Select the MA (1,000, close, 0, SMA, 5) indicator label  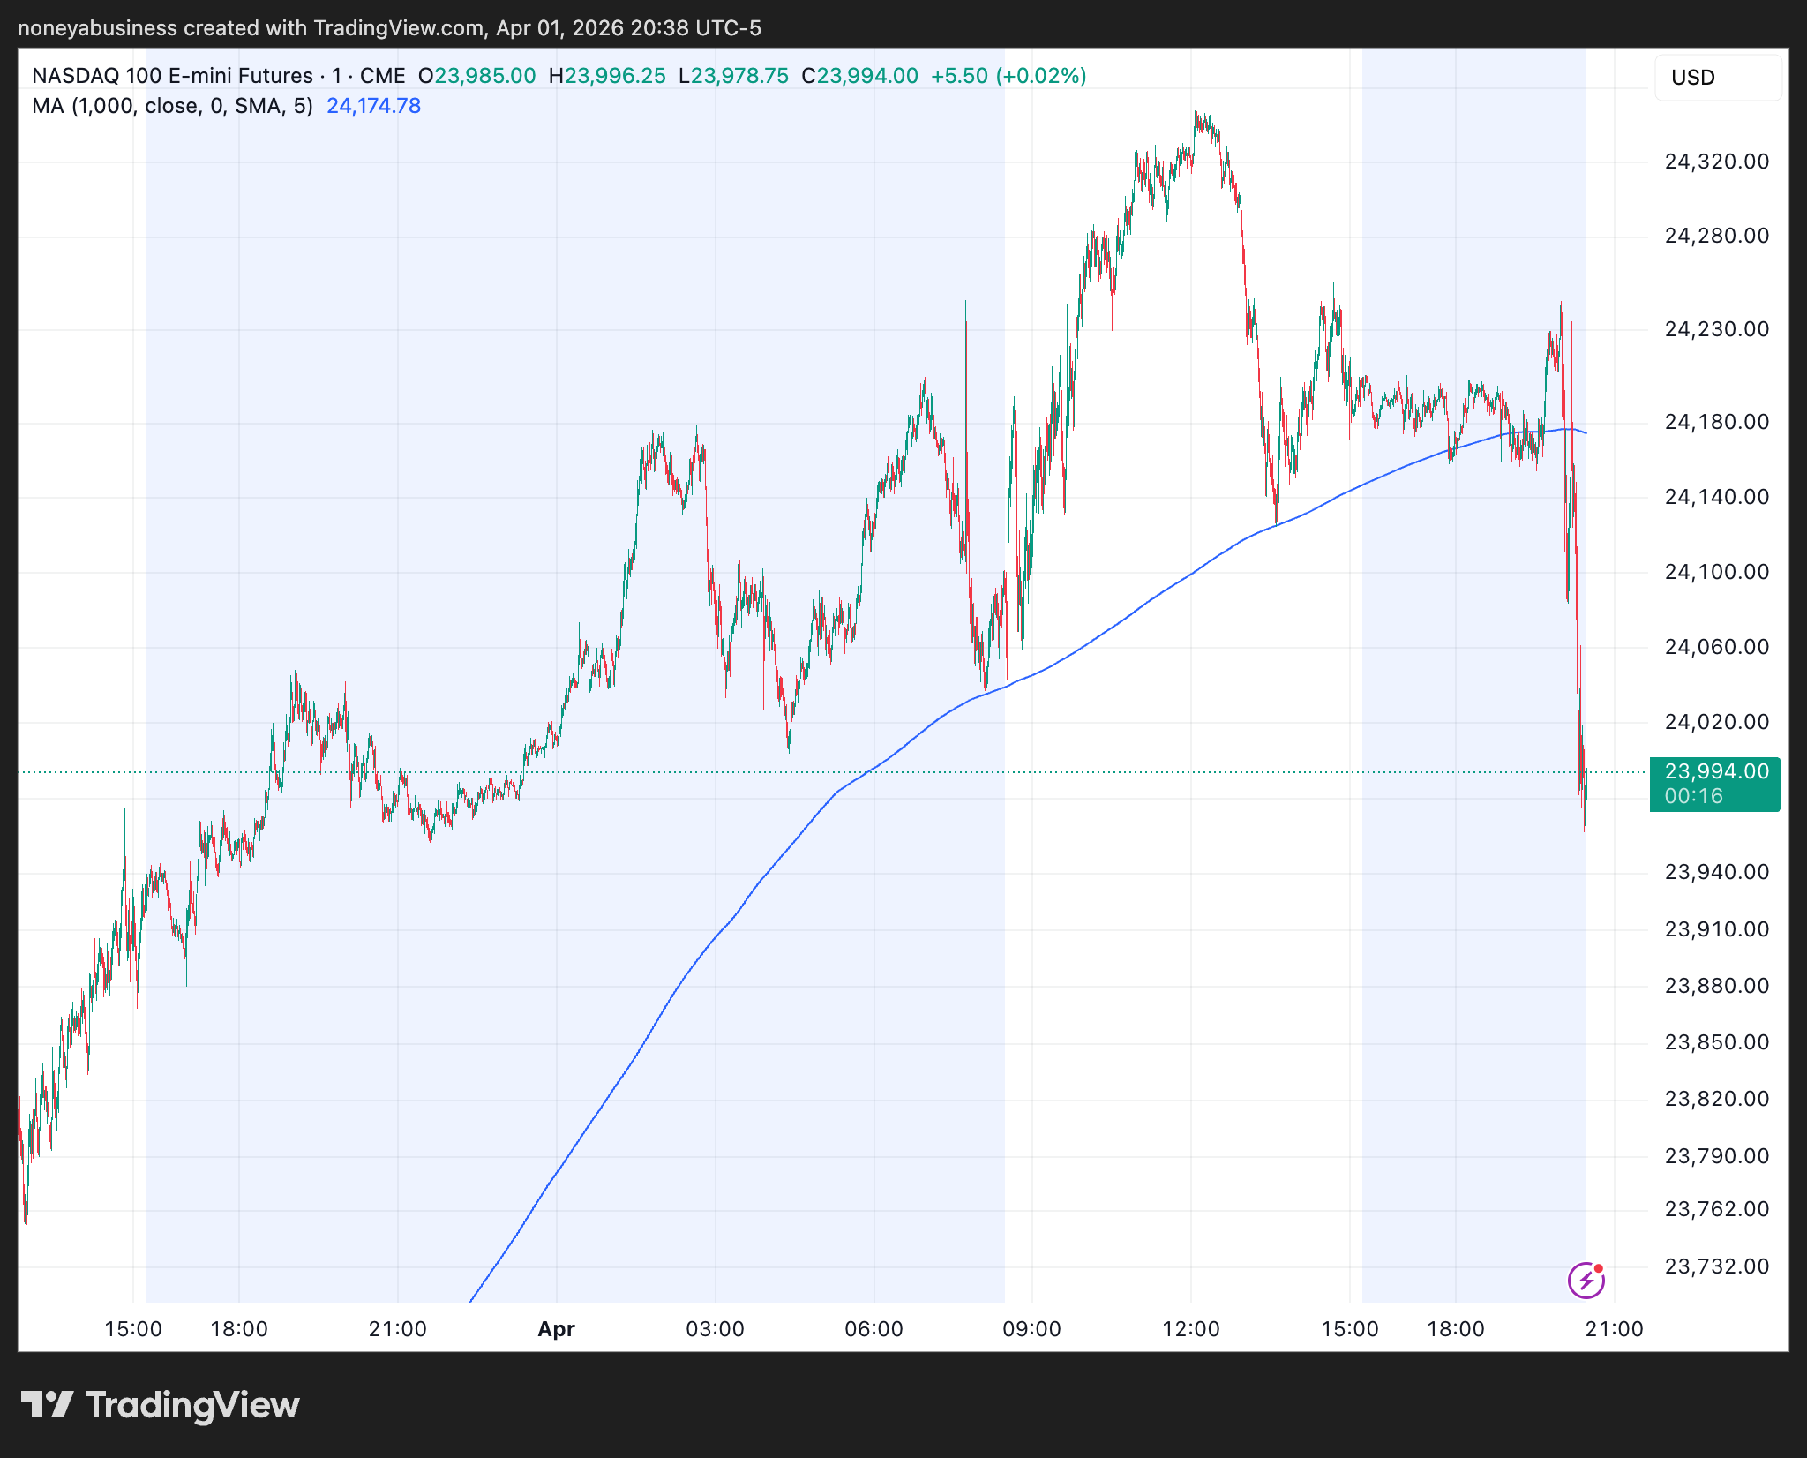click(172, 106)
